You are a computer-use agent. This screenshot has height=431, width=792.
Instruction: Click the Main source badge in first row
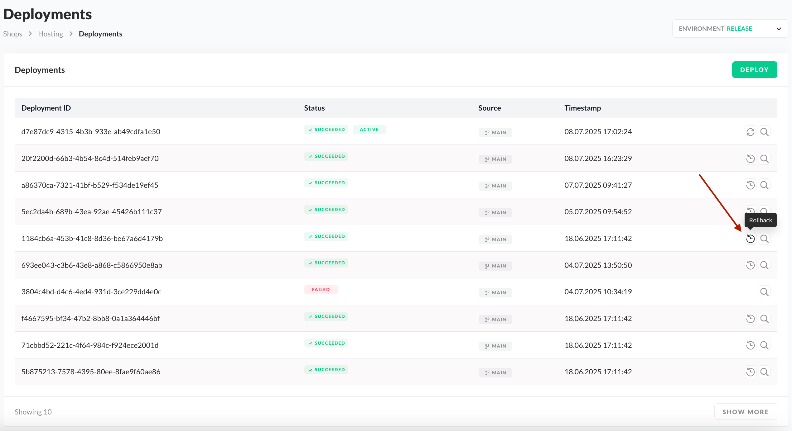(x=495, y=132)
